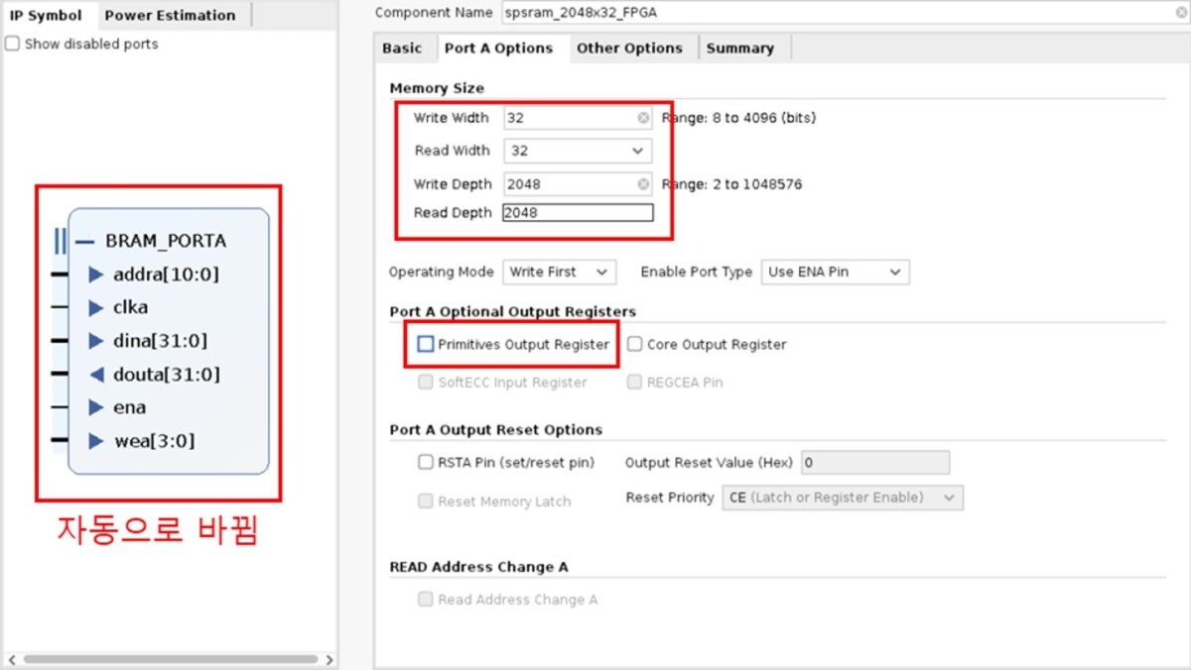The image size is (1191, 670).
Task: Clear the Component Name field icon
Action: [1180, 13]
